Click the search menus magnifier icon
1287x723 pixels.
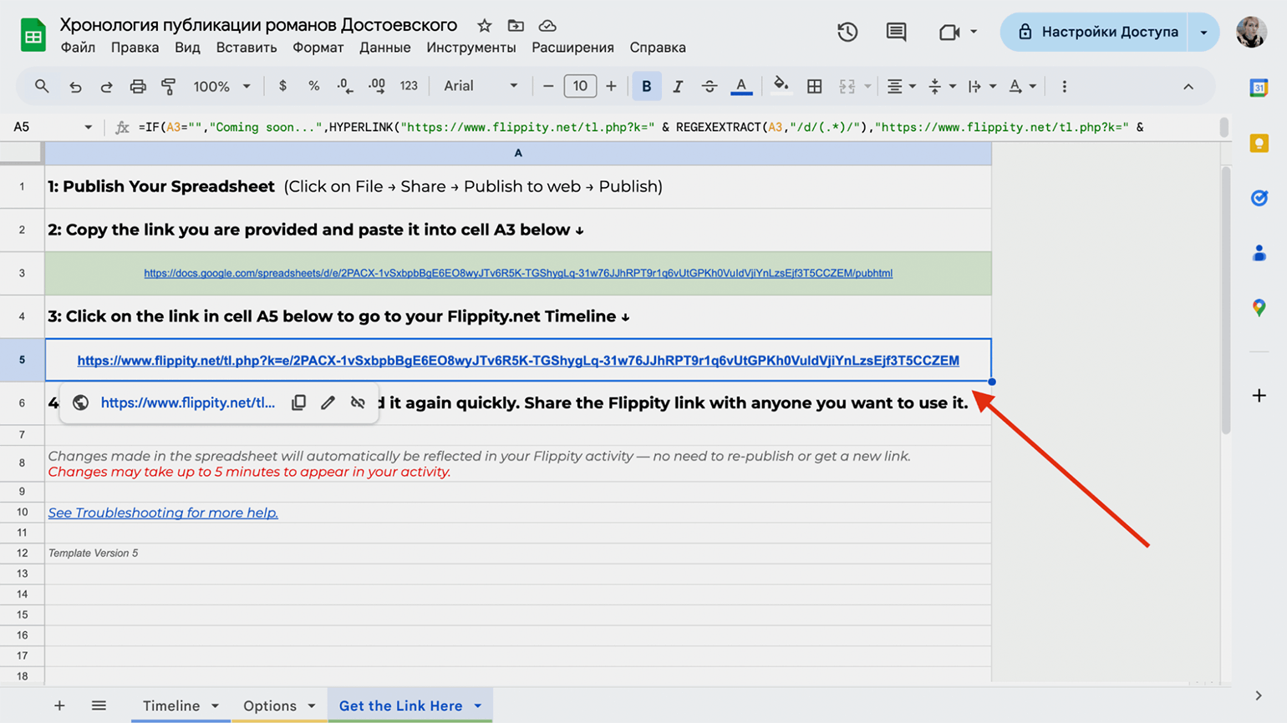pyautogui.click(x=42, y=86)
